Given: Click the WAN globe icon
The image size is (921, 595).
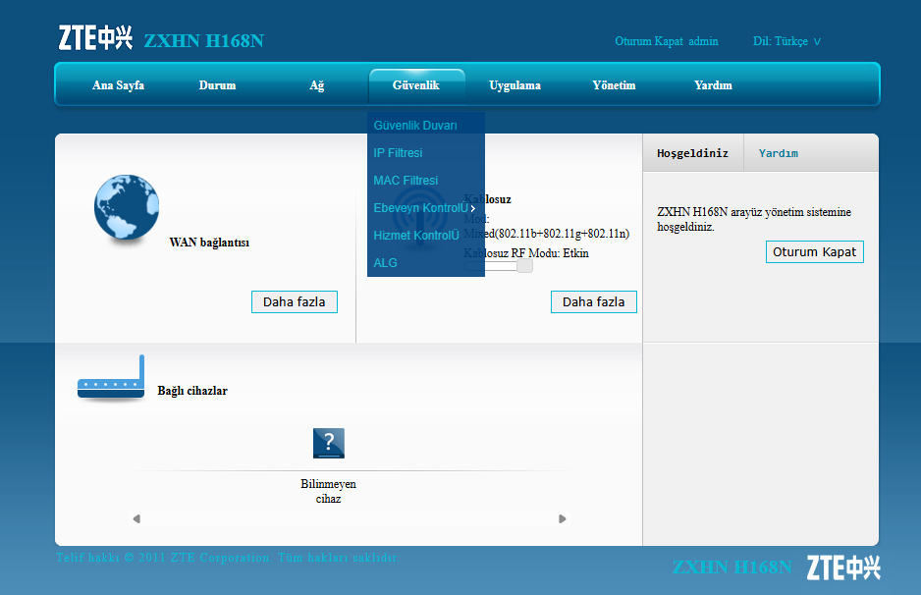Looking at the screenshot, I should pyautogui.click(x=127, y=207).
